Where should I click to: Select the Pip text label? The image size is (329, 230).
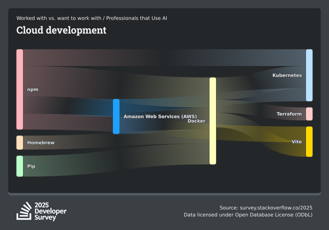(x=31, y=166)
